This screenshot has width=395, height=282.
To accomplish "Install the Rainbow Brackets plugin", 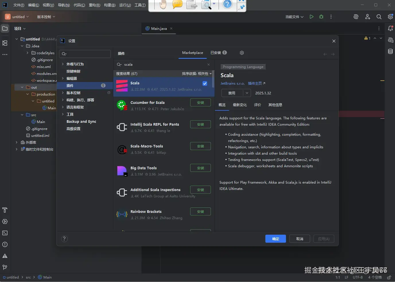I will (201, 211).
